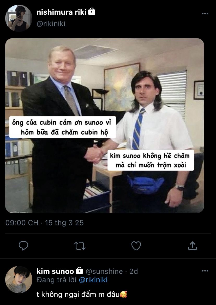Click the display name nishimura riki

tap(62, 12)
